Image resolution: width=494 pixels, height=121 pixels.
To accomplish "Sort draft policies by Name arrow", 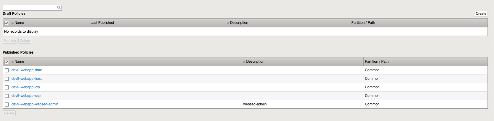I will pyautogui.click(x=12, y=23).
